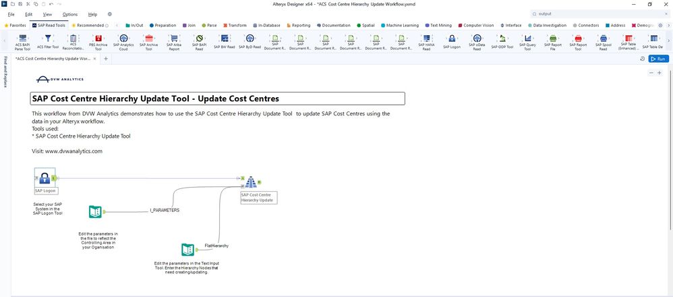The height and width of the screenshot is (297, 673).
Task: Choose the PBS Archive Tool
Action: coord(98,42)
